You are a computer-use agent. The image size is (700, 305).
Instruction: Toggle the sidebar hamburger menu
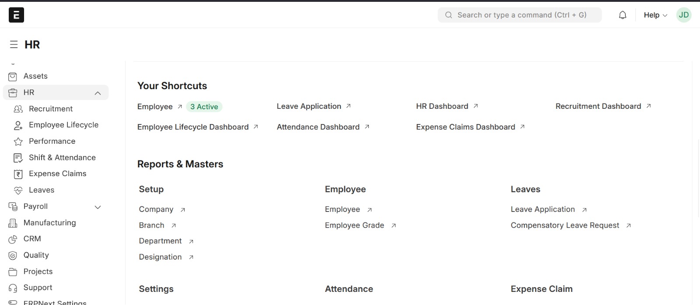coord(14,45)
